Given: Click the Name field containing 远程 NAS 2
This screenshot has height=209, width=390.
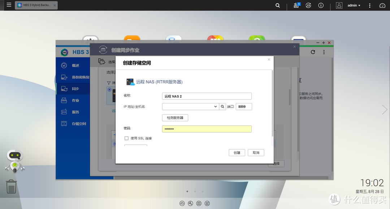Looking at the screenshot, I should (x=207, y=96).
